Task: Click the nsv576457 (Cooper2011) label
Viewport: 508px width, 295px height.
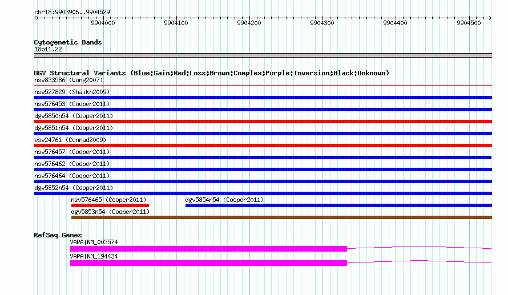Action: (x=72, y=152)
